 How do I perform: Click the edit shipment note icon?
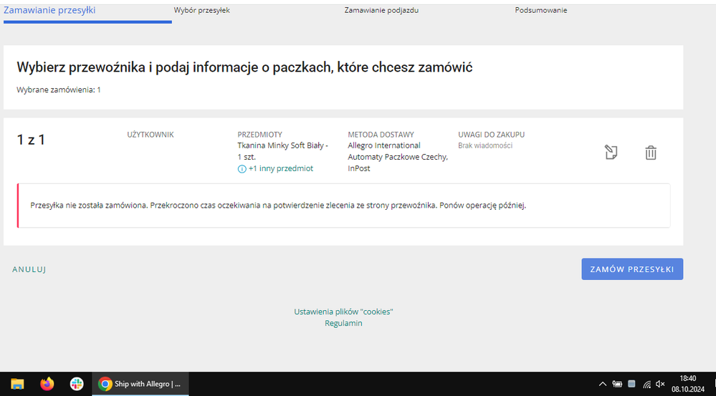tap(611, 152)
